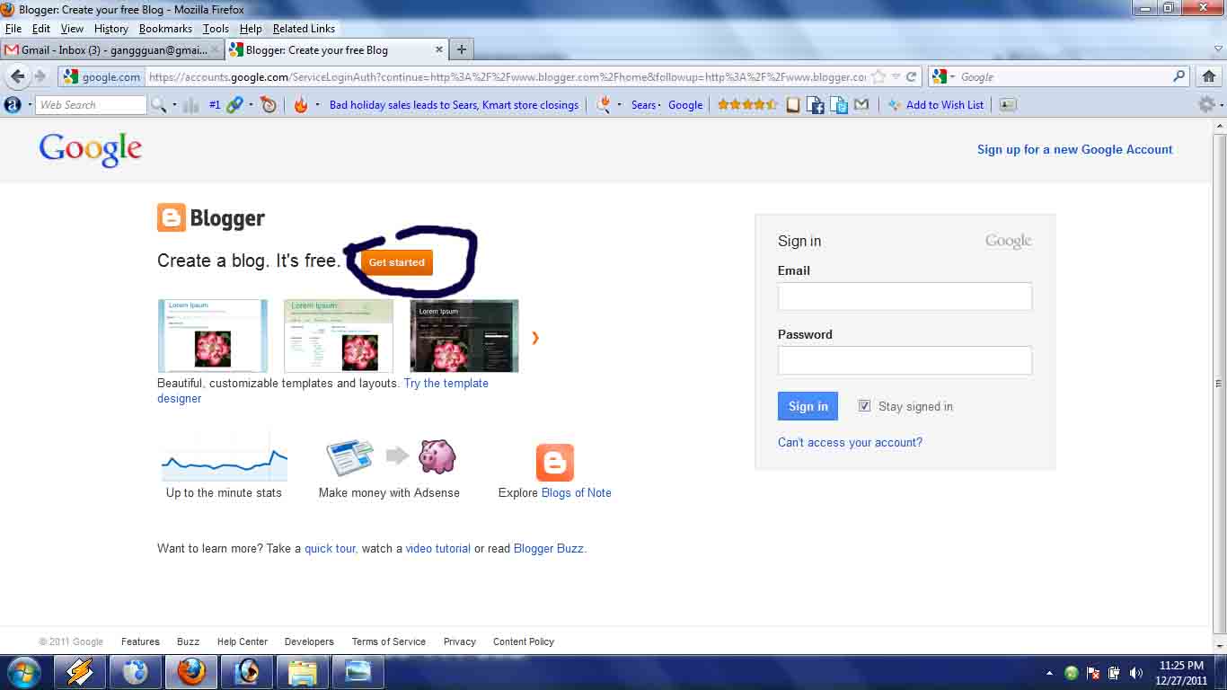Select the blue-bordered template thumbnail
The image size is (1227, 690).
[x=213, y=336]
